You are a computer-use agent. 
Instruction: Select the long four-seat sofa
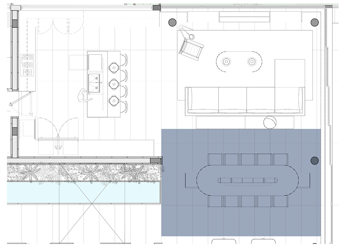point(244,102)
